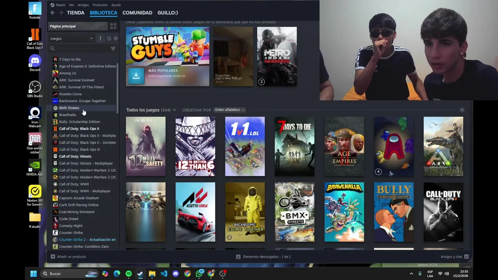Click the Steam forward navigation arrow
Image resolution: width=498 pixels, height=280 pixels.
[x=61, y=13]
